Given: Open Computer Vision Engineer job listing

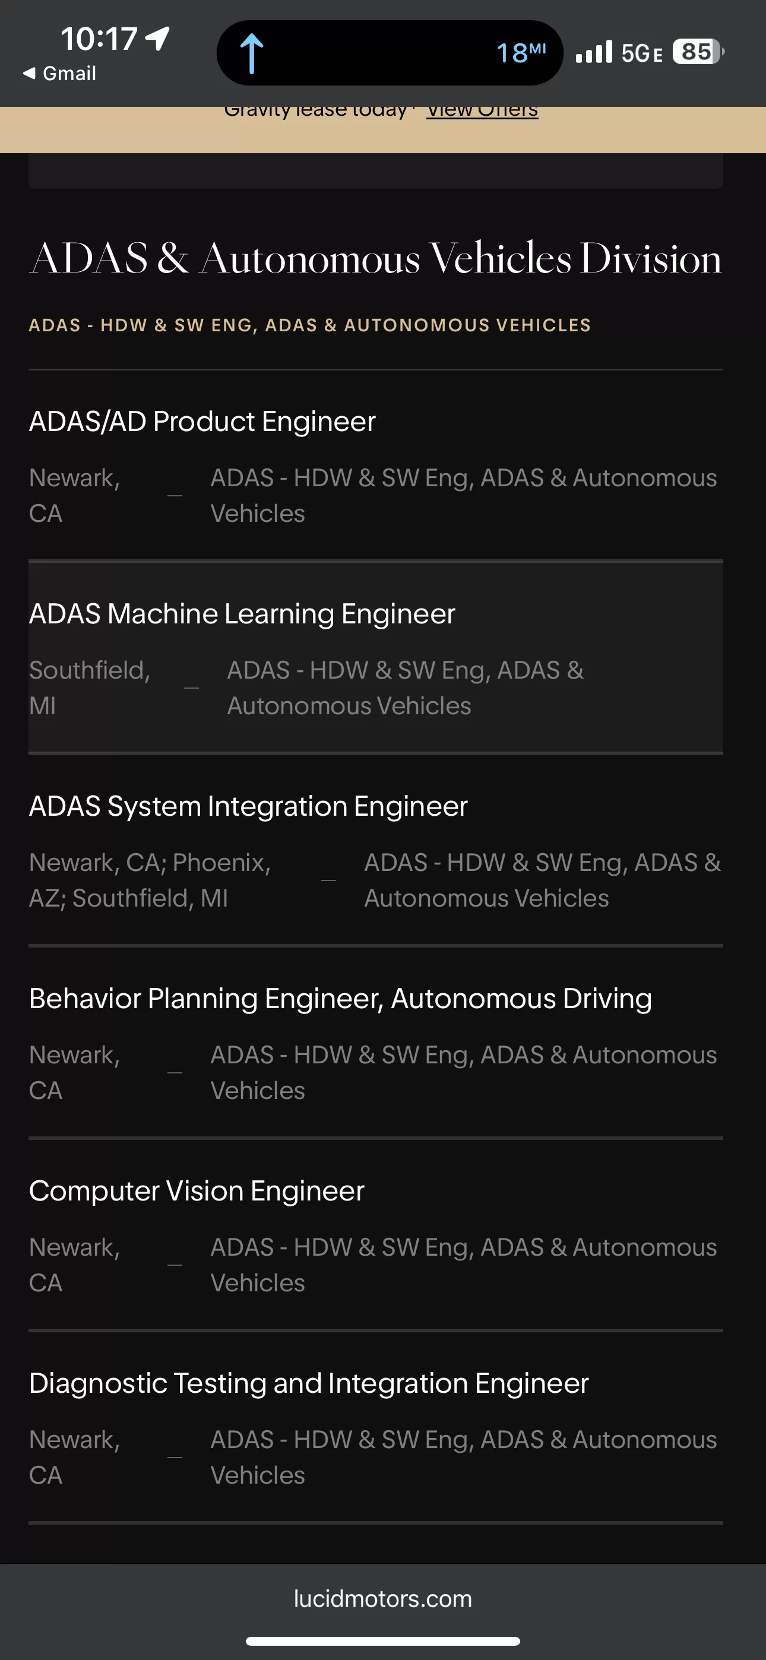Looking at the screenshot, I should pos(376,1235).
